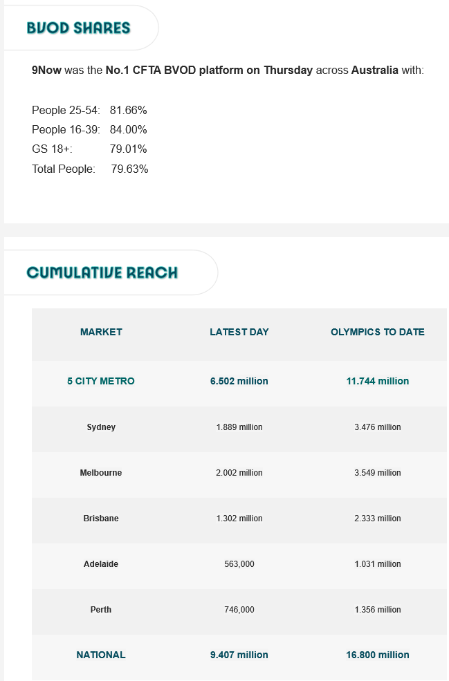Click the Melbourne market cell

[x=101, y=473]
